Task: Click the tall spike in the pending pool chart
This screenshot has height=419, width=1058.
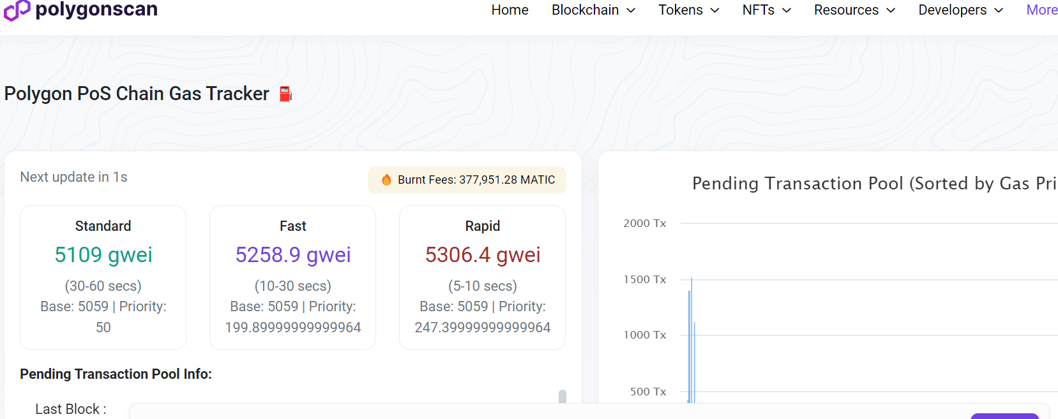Action: [x=692, y=338]
